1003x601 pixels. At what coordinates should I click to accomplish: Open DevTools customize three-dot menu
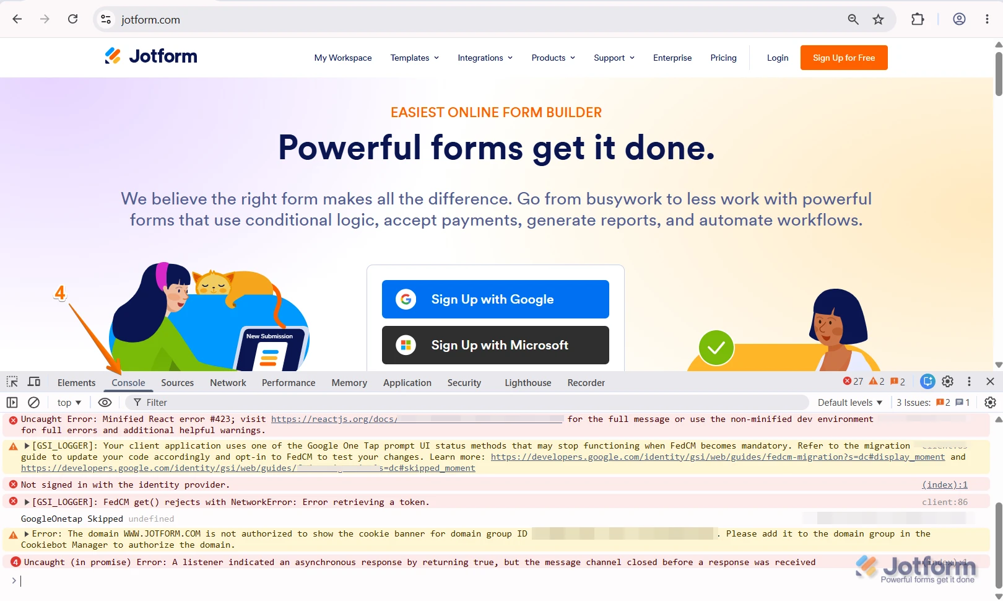pos(969,382)
